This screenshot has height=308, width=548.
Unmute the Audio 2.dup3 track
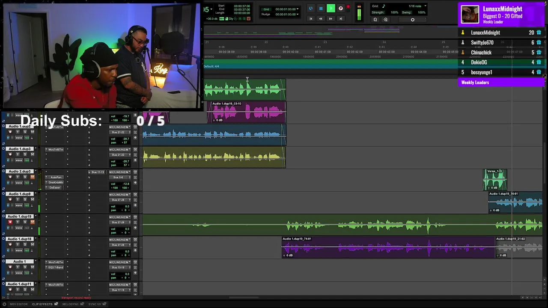(32, 177)
